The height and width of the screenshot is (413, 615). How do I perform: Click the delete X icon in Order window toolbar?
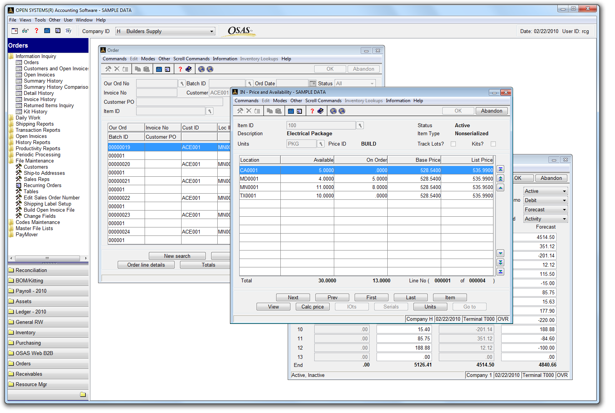pos(117,69)
